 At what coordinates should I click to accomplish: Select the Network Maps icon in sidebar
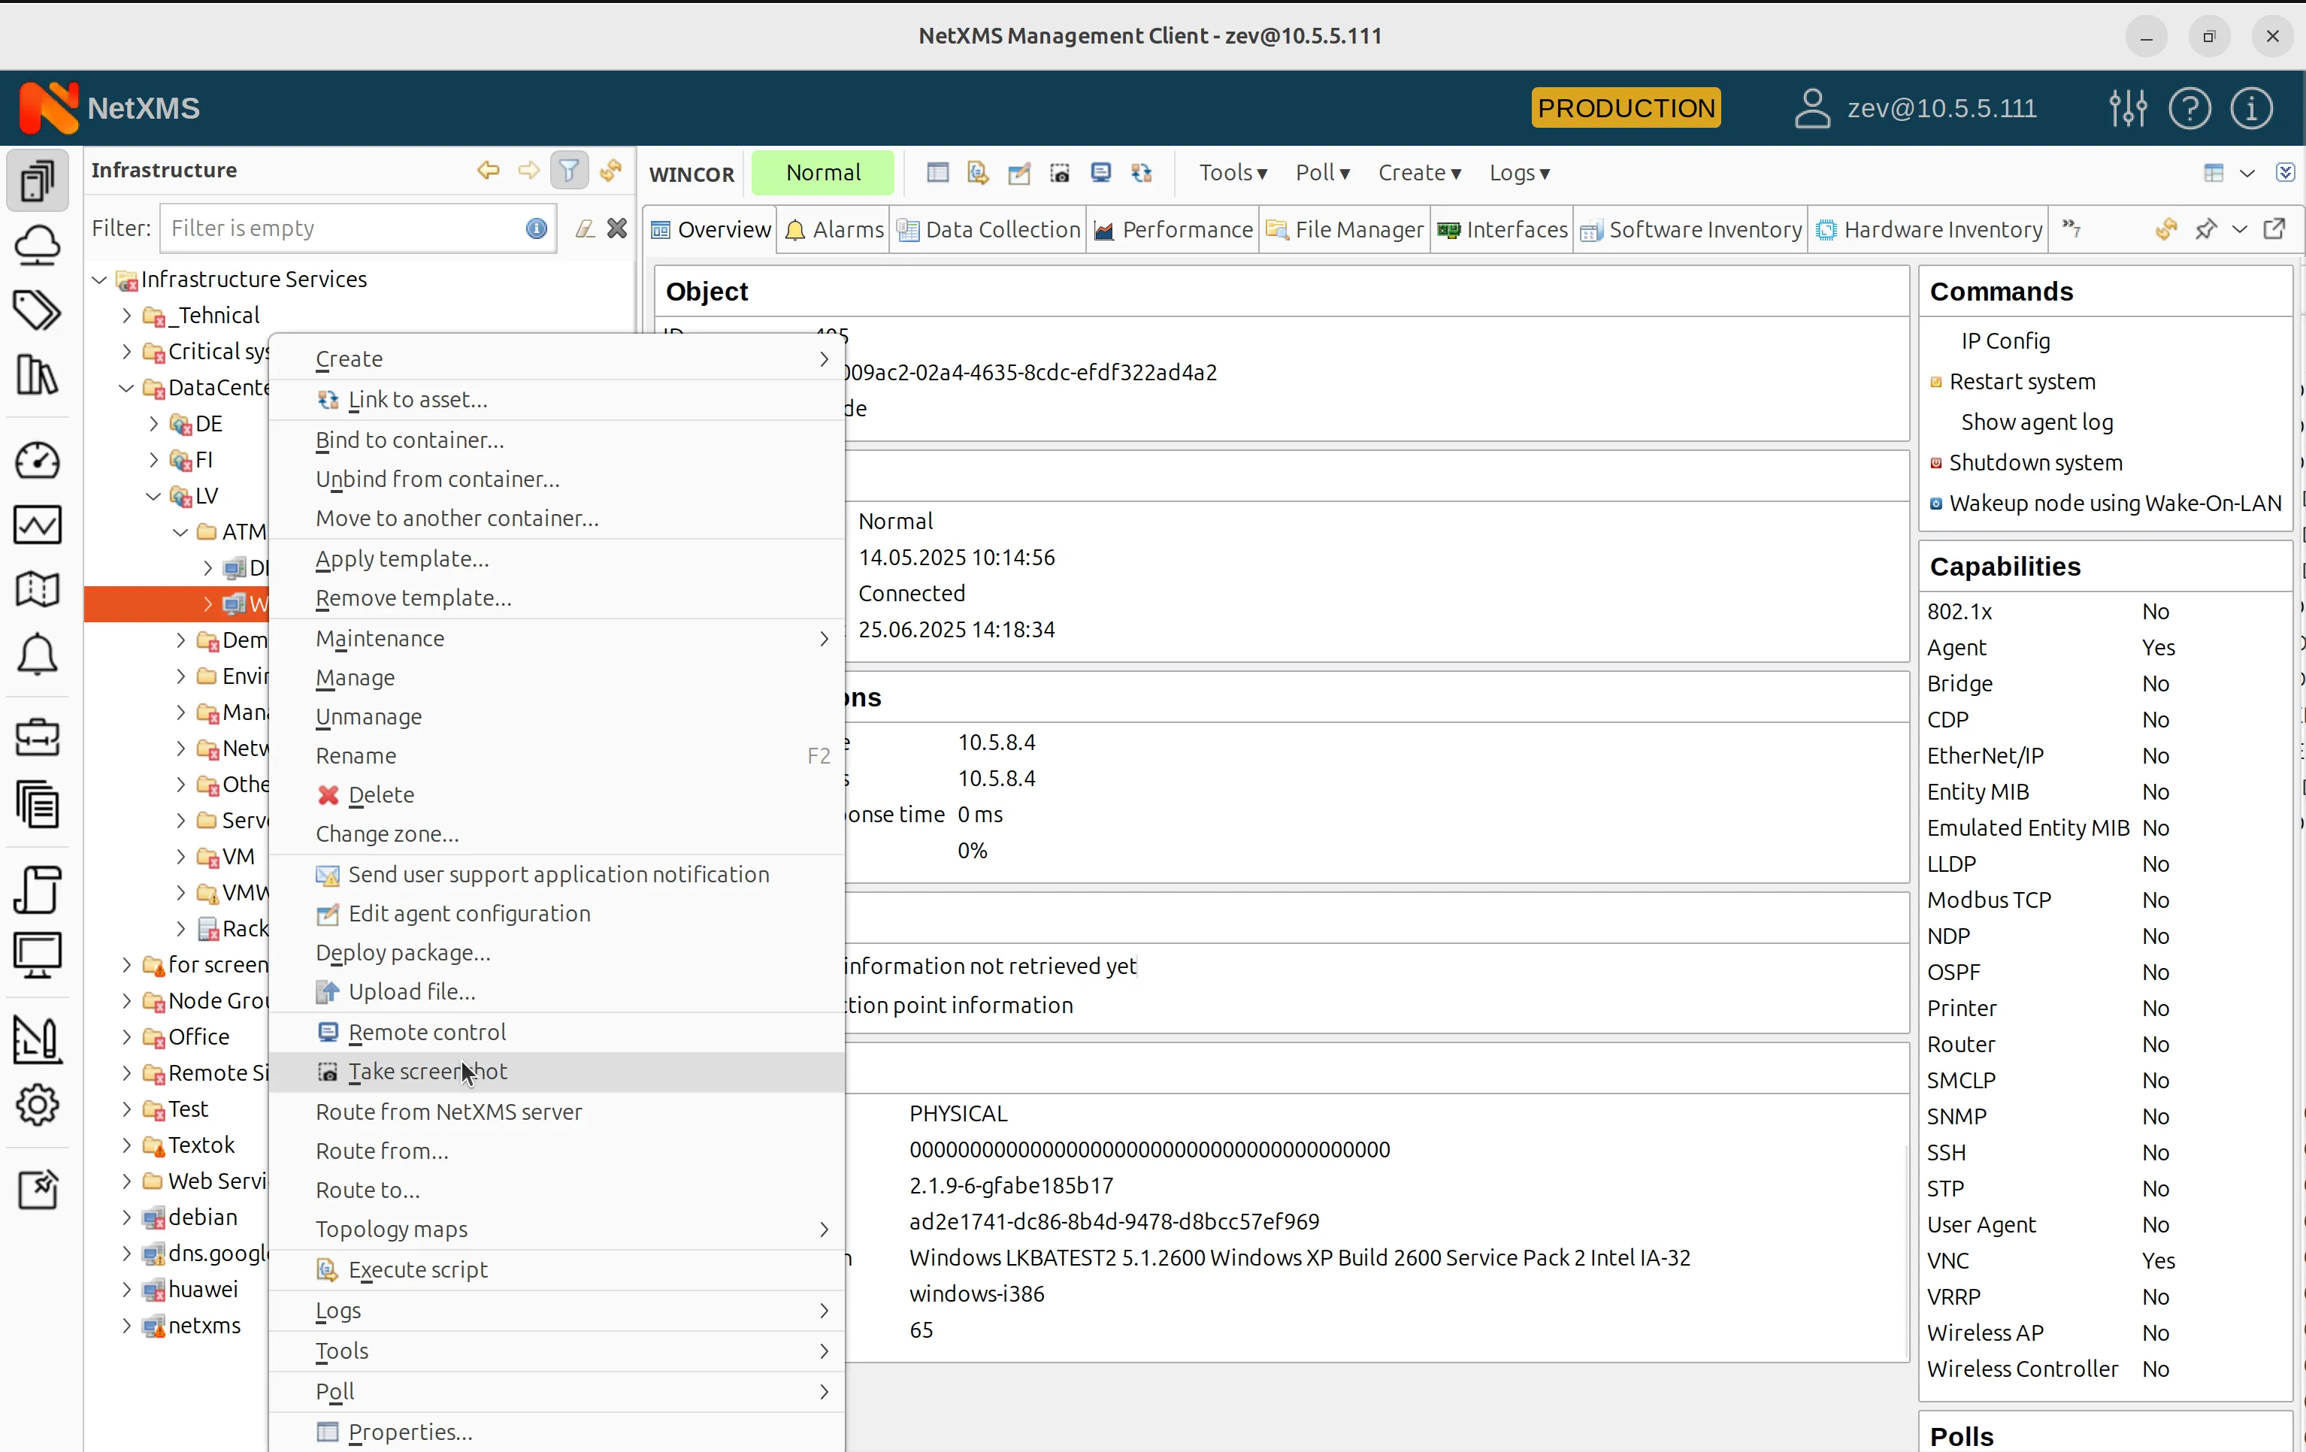38,589
